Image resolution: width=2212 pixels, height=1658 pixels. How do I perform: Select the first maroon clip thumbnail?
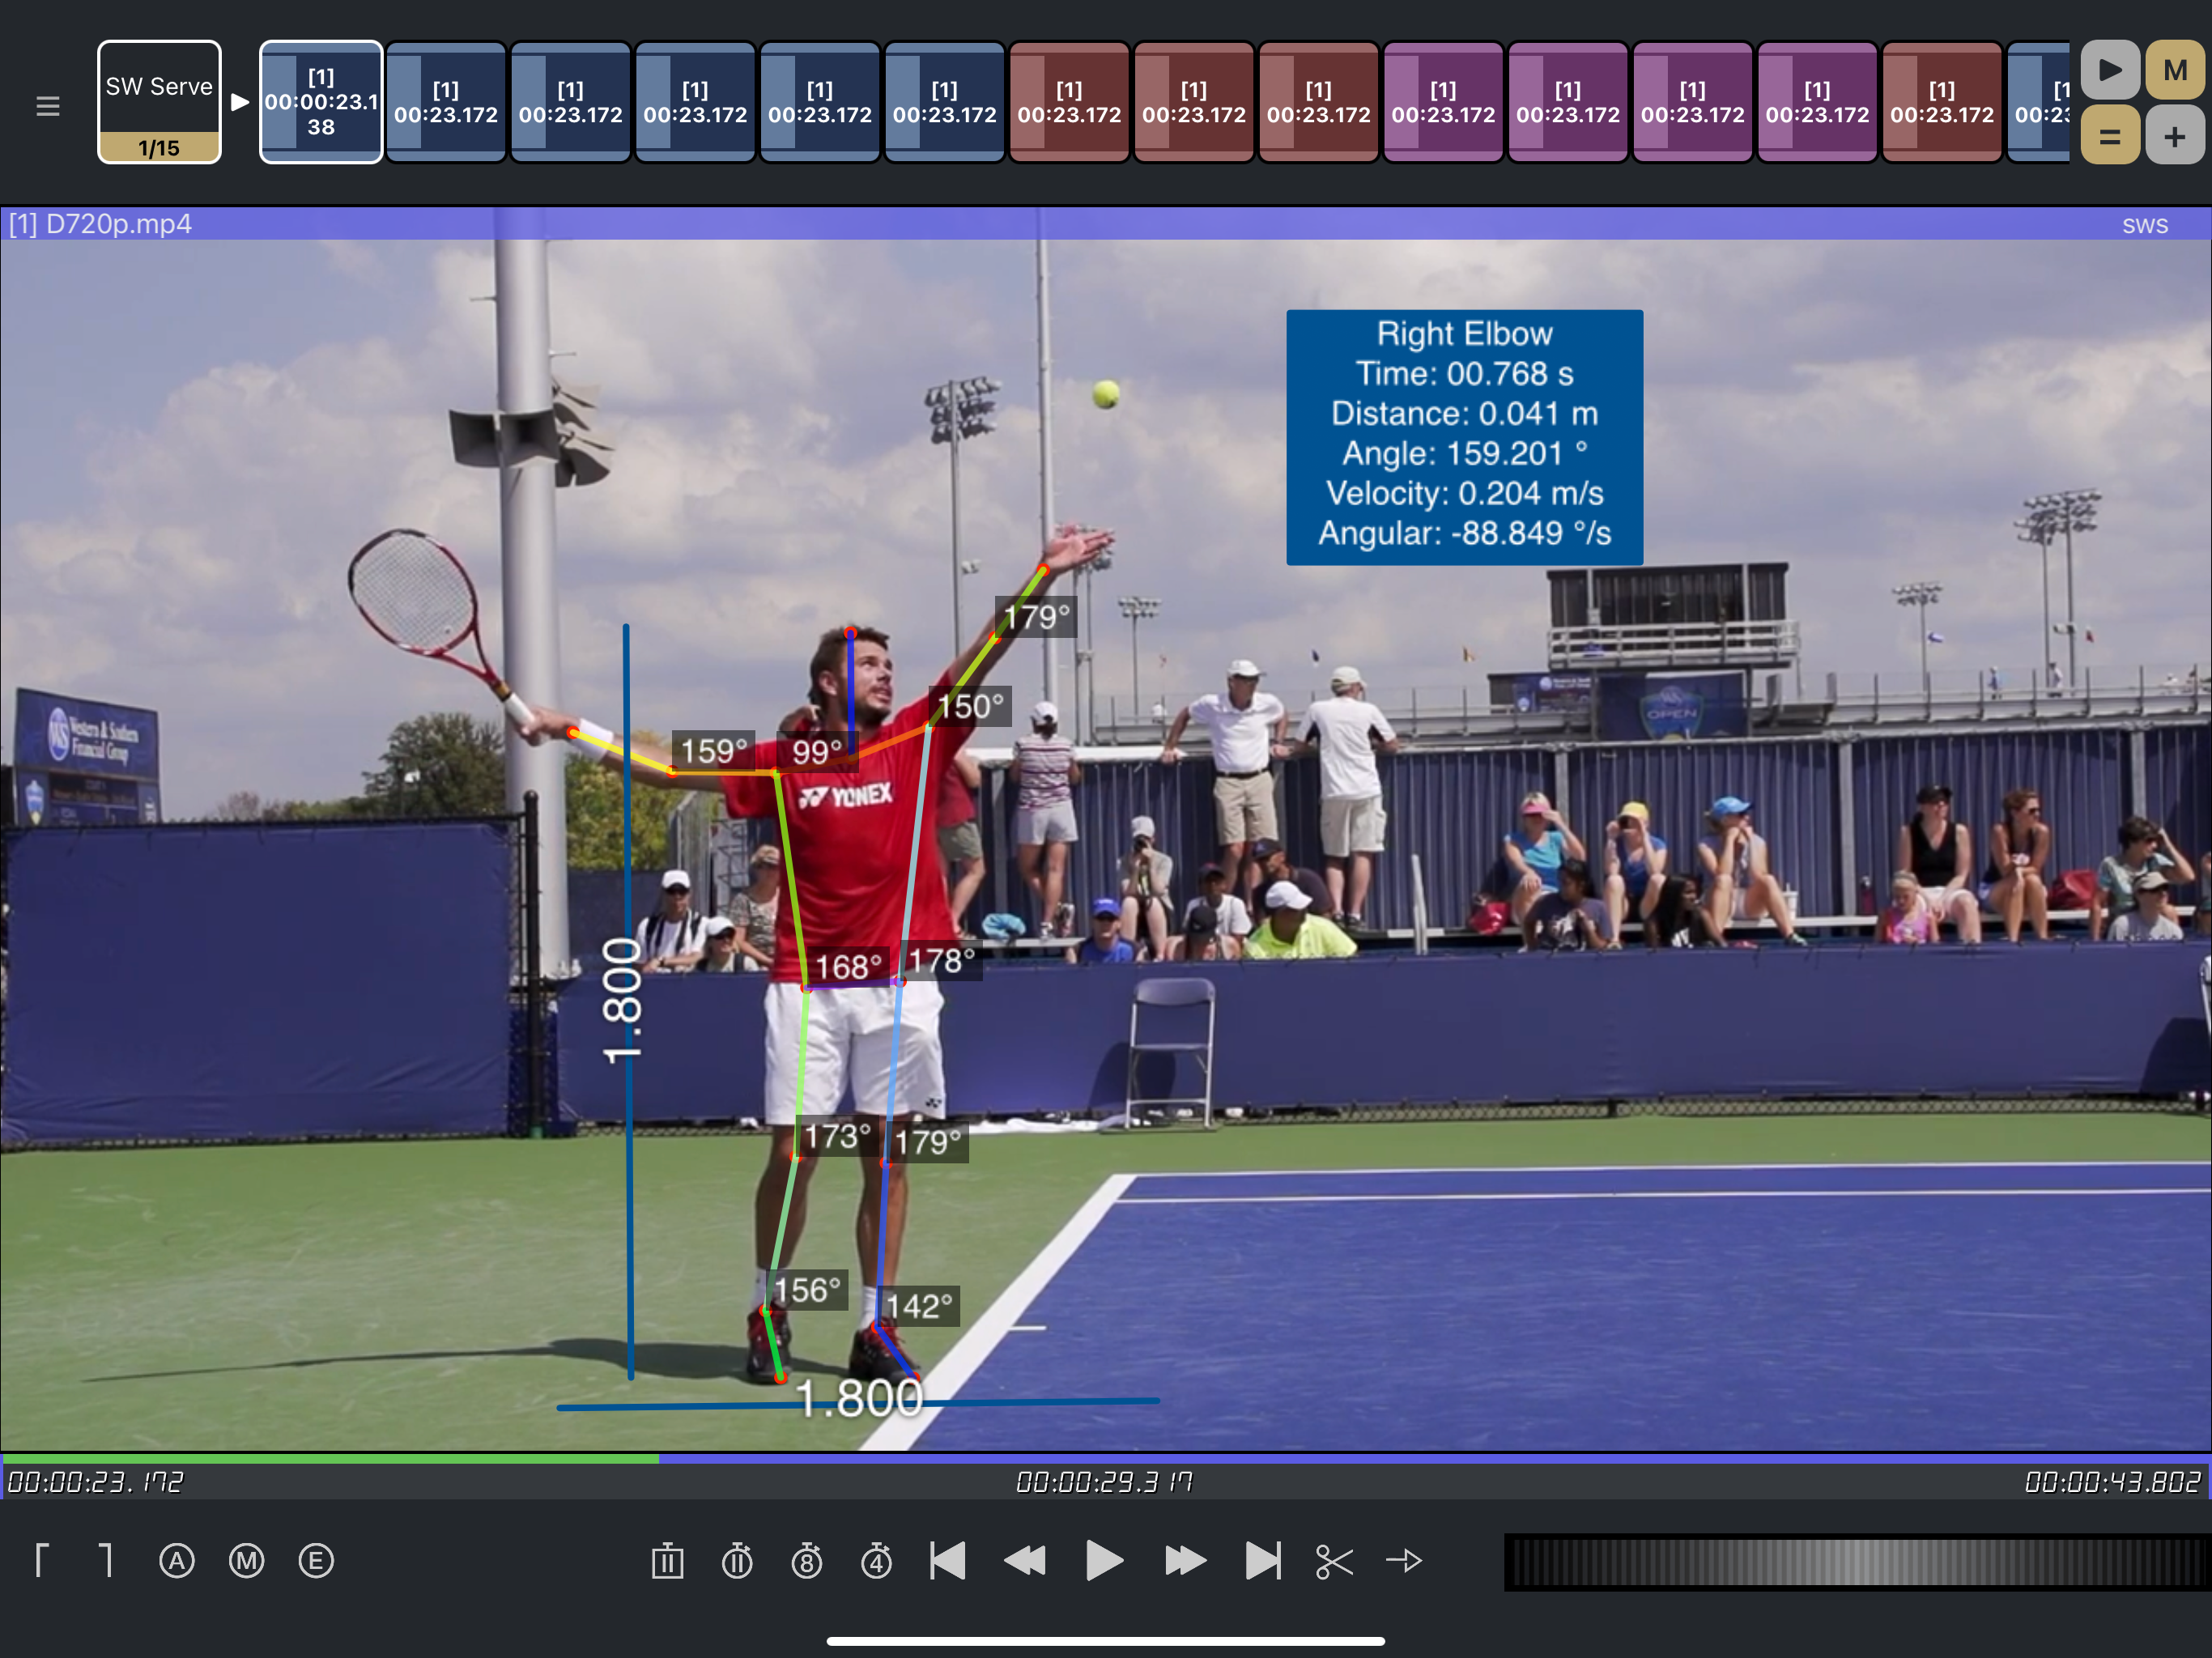pyautogui.click(x=1069, y=102)
